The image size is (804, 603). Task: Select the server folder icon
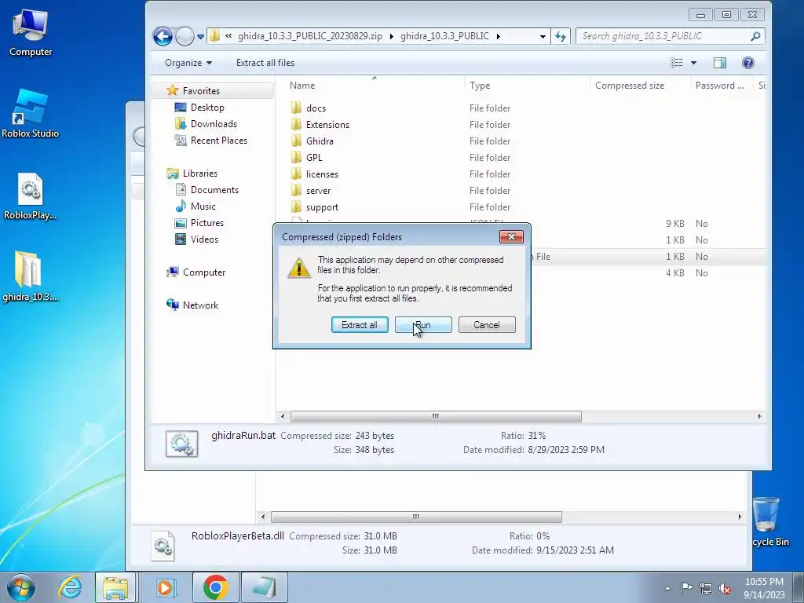point(296,190)
